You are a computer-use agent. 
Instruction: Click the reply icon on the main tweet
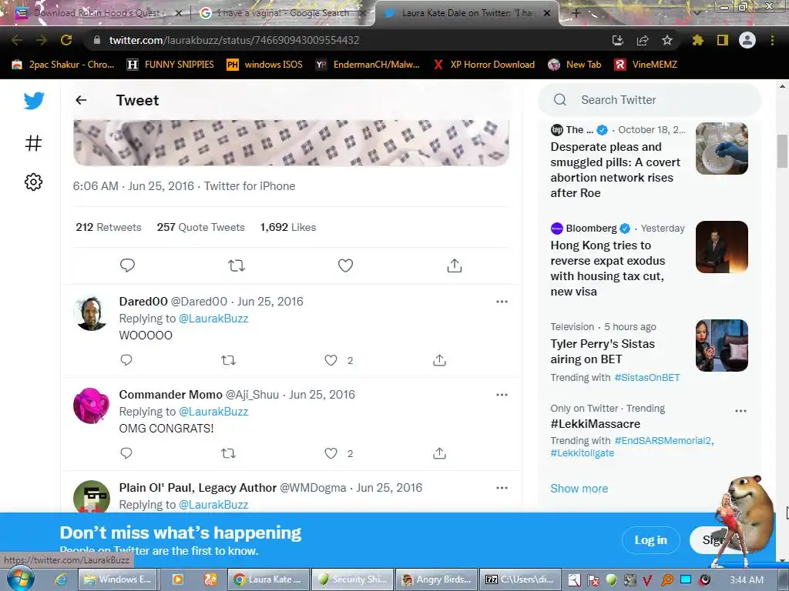(127, 265)
